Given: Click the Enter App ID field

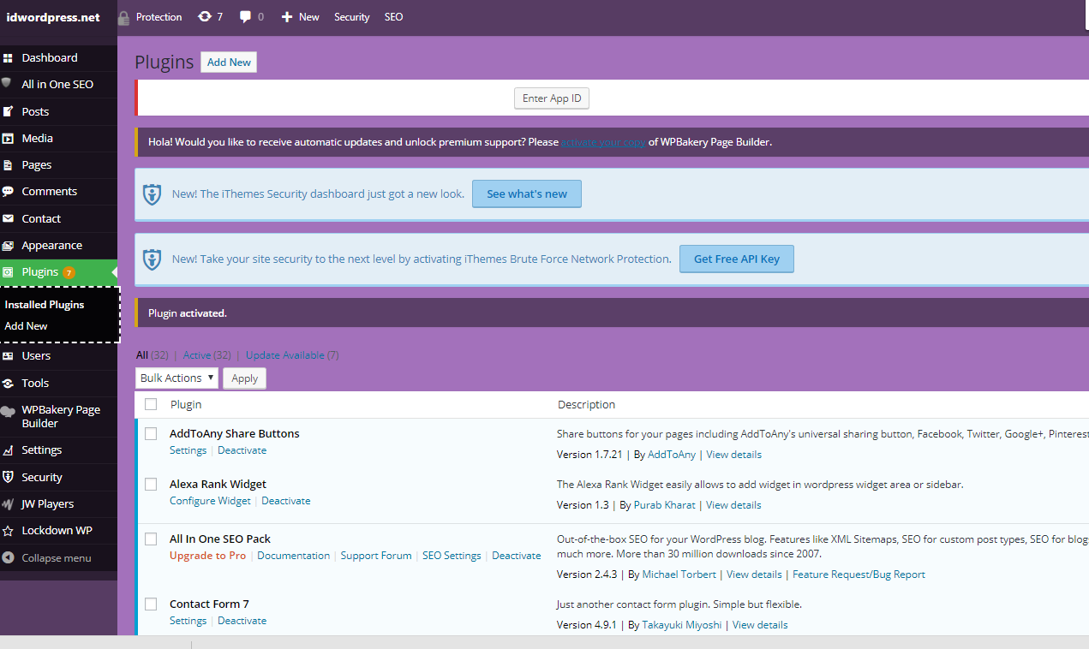Looking at the screenshot, I should point(552,98).
